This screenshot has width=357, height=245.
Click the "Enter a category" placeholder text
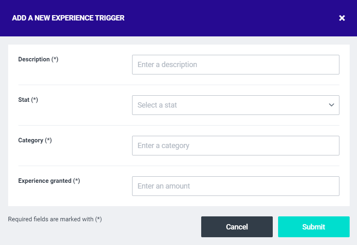pos(163,146)
